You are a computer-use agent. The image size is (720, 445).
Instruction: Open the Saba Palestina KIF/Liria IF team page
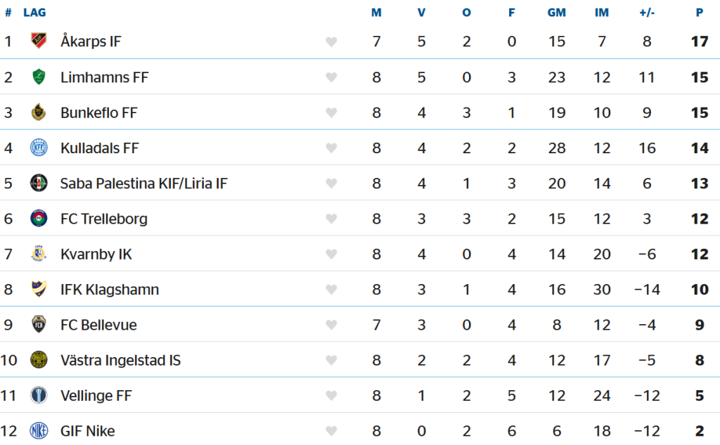143,183
